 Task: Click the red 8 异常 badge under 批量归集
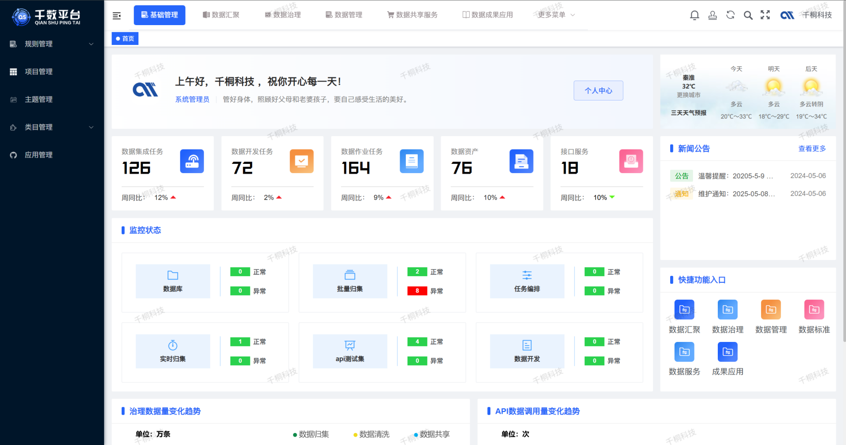417,291
